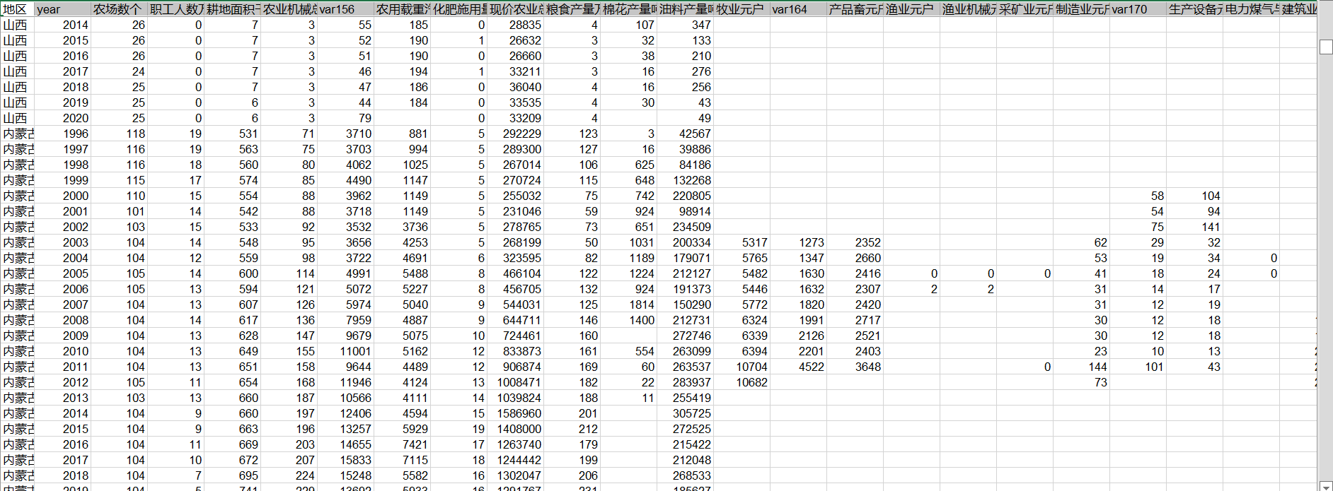Click year cell 1996
1333x491 pixels.
click(x=63, y=134)
